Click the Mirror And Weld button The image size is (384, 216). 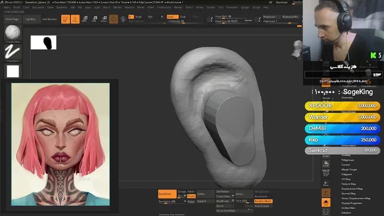[226, 211]
